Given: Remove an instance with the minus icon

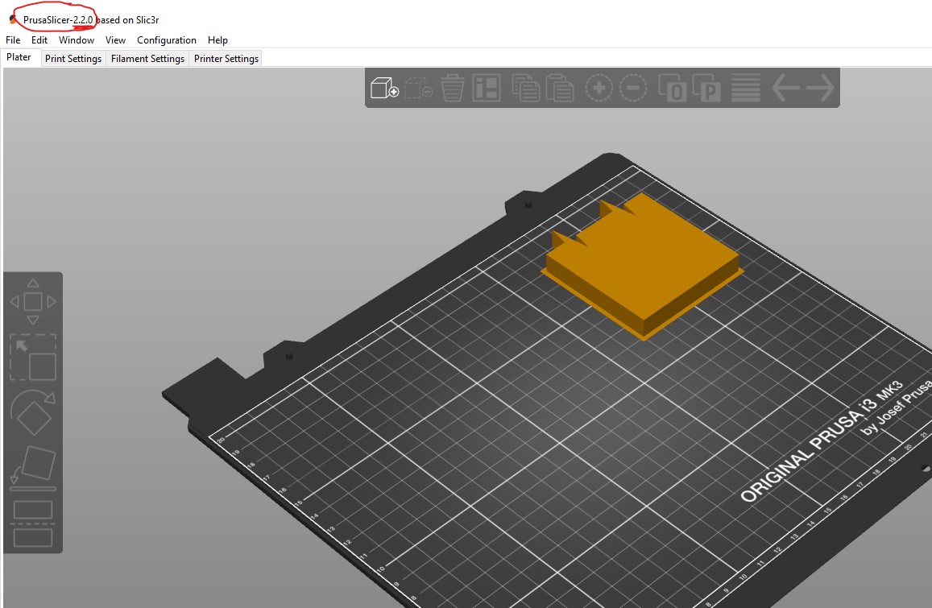Looking at the screenshot, I should click(633, 88).
